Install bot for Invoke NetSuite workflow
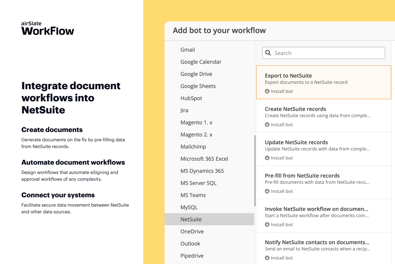This screenshot has width=395, height=264. [x=279, y=225]
